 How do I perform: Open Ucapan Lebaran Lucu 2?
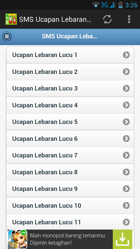tap(70, 72)
